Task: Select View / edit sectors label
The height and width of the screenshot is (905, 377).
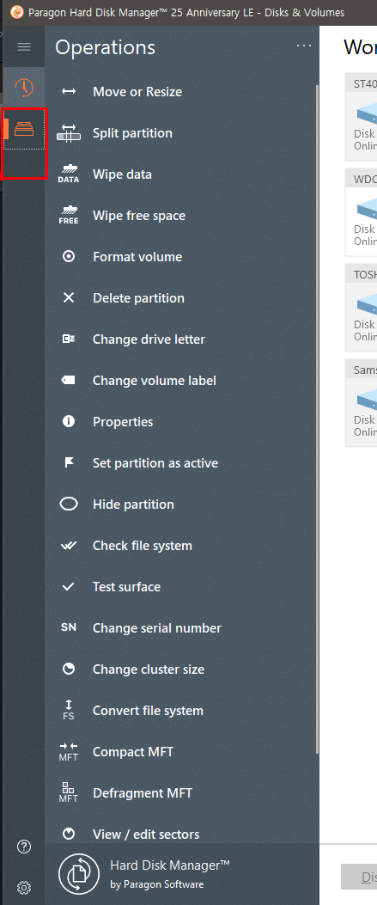Action: (146, 835)
